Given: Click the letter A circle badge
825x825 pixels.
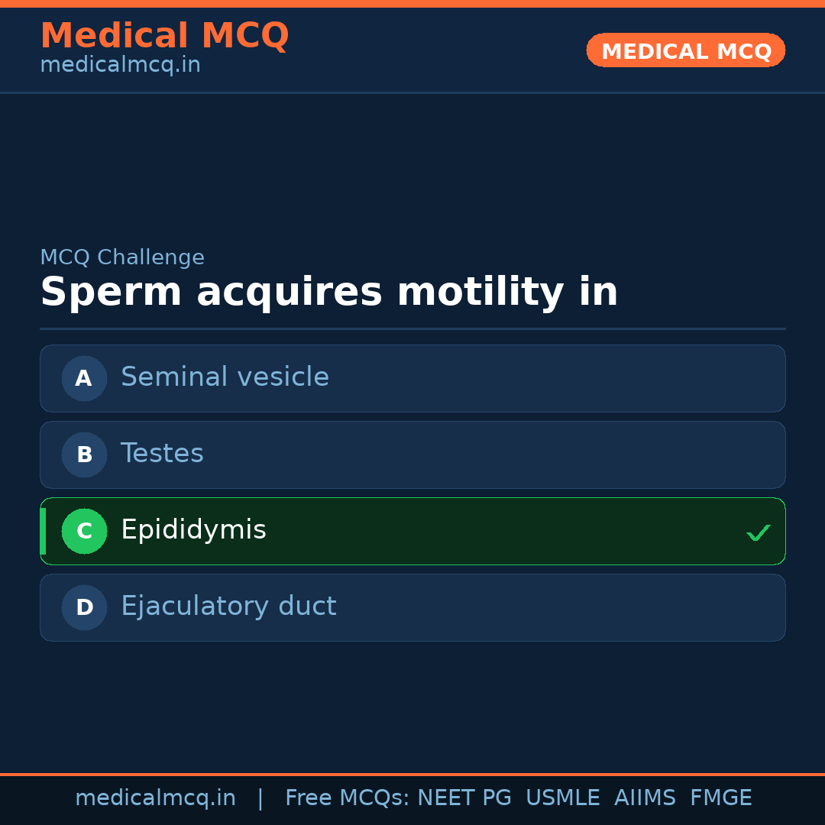Looking at the screenshot, I should 84,378.
